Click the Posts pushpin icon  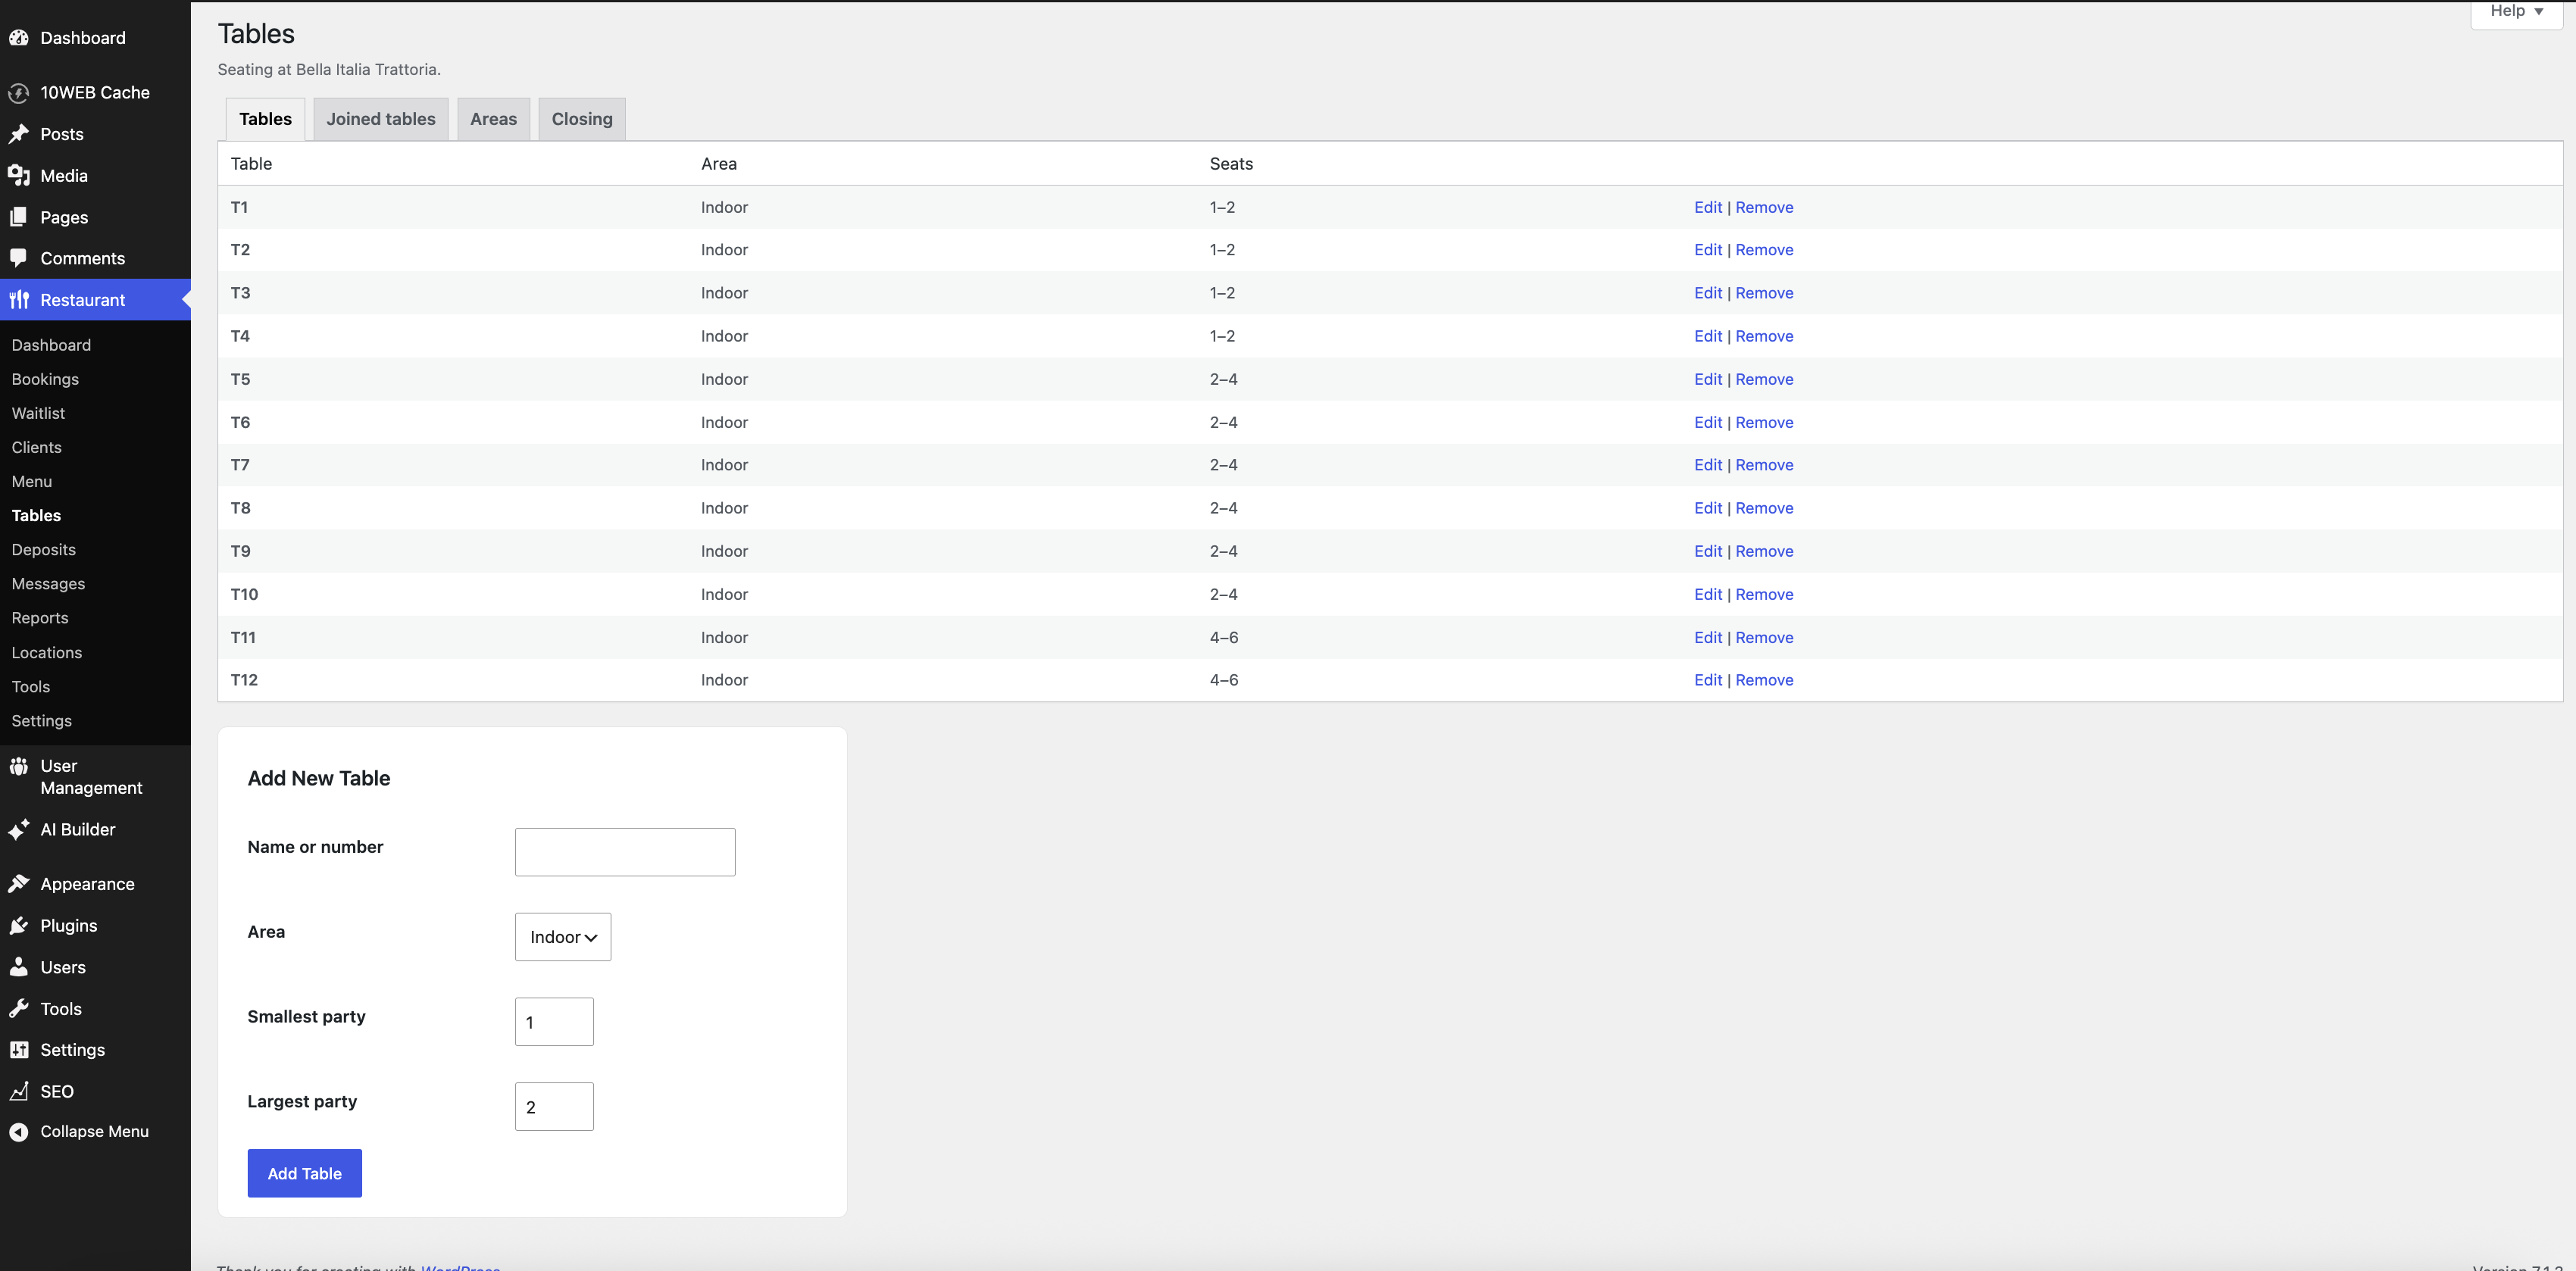[x=19, y=134]
